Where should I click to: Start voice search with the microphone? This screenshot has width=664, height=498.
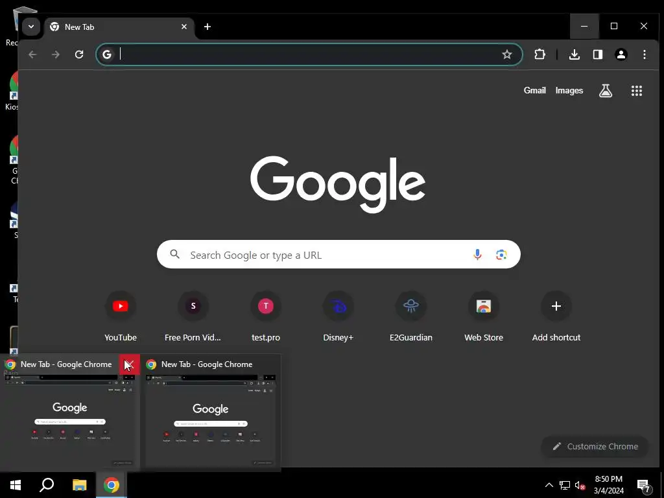point(477,254)
